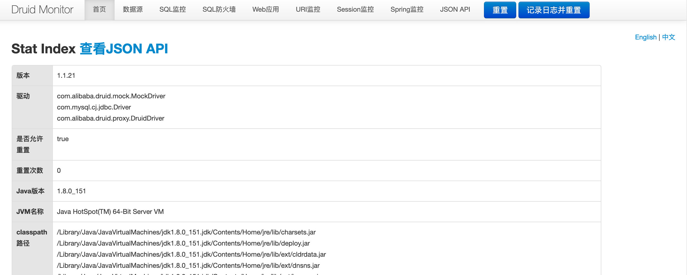
Task: Select the reset count value 0
Action: click(59, 171)
